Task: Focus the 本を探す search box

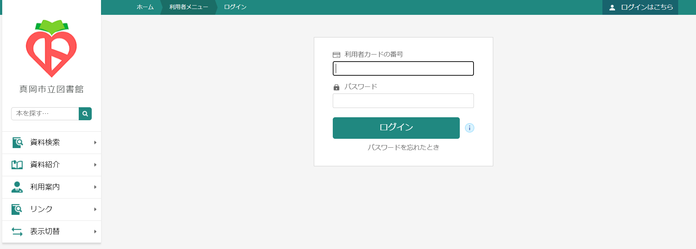Action: tap(45, 114)
